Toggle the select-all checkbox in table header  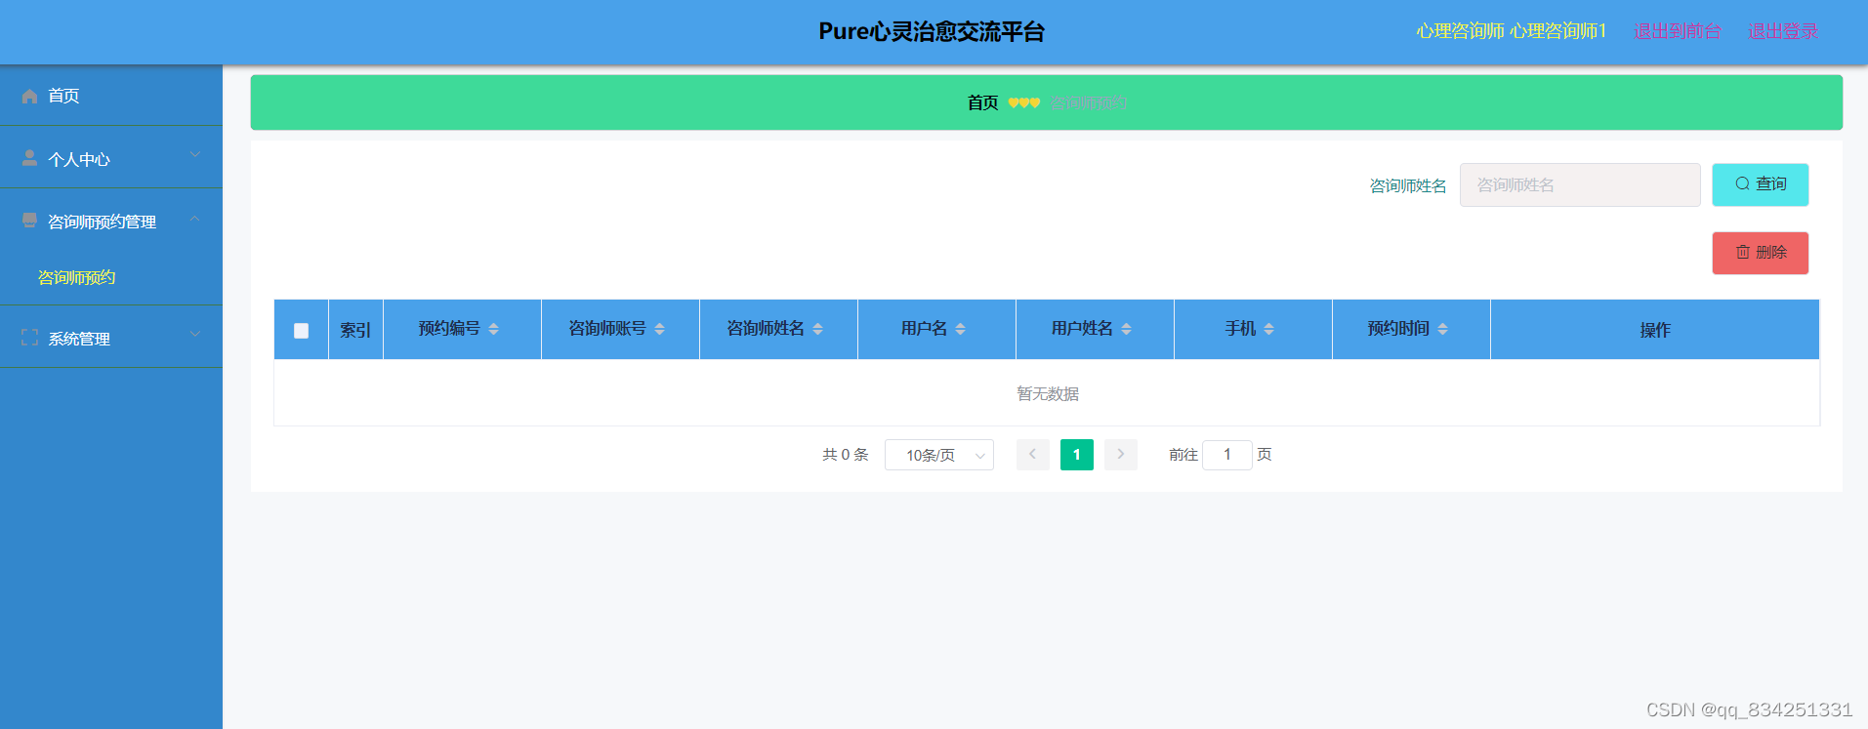pos(302,331)
